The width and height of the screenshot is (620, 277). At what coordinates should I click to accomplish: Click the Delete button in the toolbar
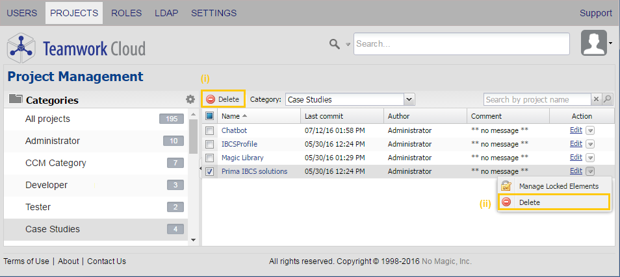tap(223, 99)
